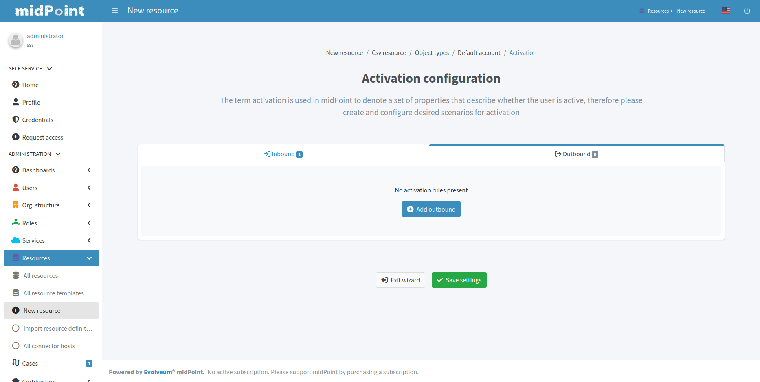Click Exit wizard button
Screen dimensions: 760x382
[400, 280]
